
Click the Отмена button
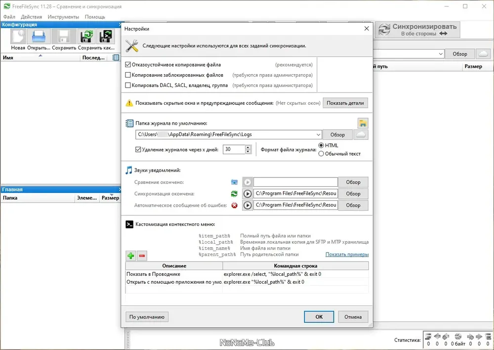(353, 317)
